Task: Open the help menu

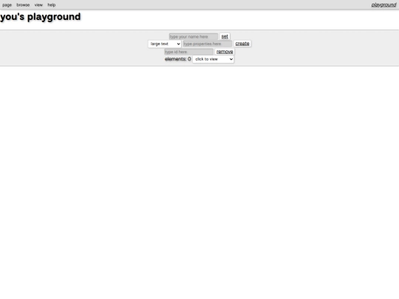Action: click(x=52, y=5)
